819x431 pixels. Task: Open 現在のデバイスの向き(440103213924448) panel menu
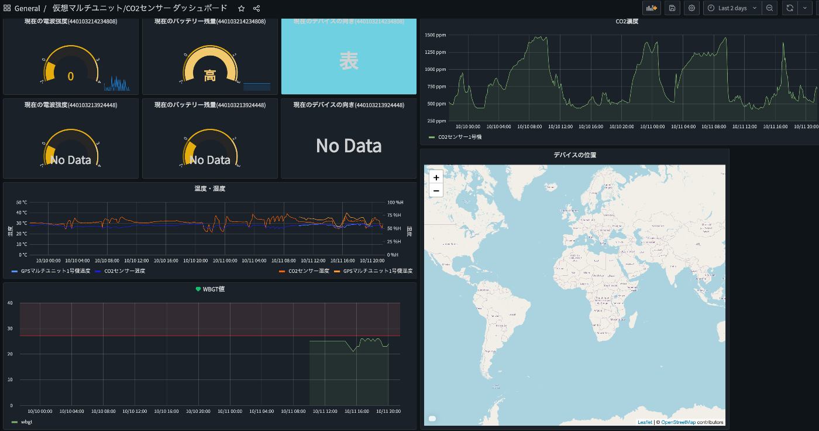pos(349,105)
